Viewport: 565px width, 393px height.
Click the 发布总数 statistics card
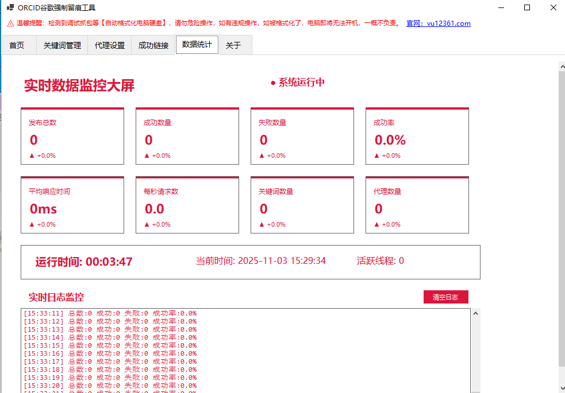click(72, 137)
